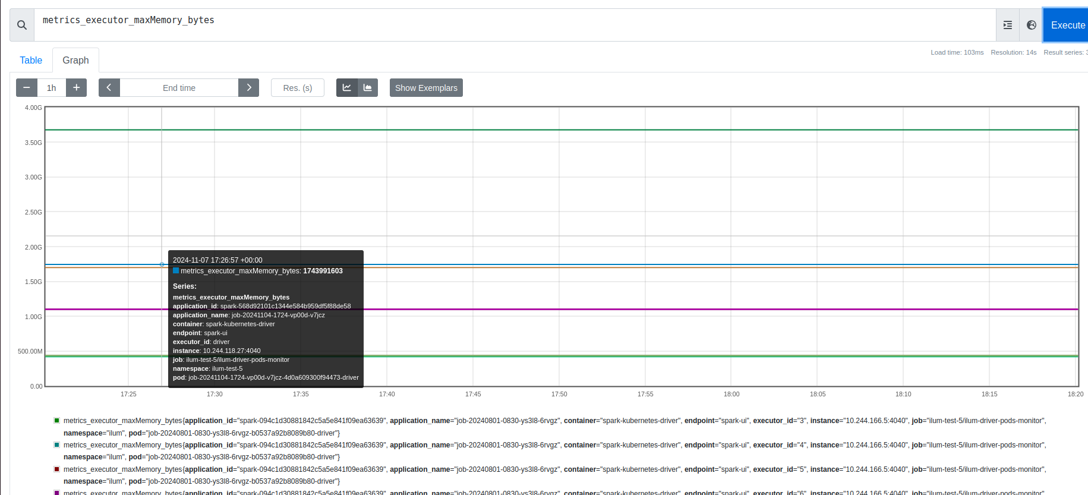
Task: Open the metrics explorer globe icon
Action: tap(1031, 25)
